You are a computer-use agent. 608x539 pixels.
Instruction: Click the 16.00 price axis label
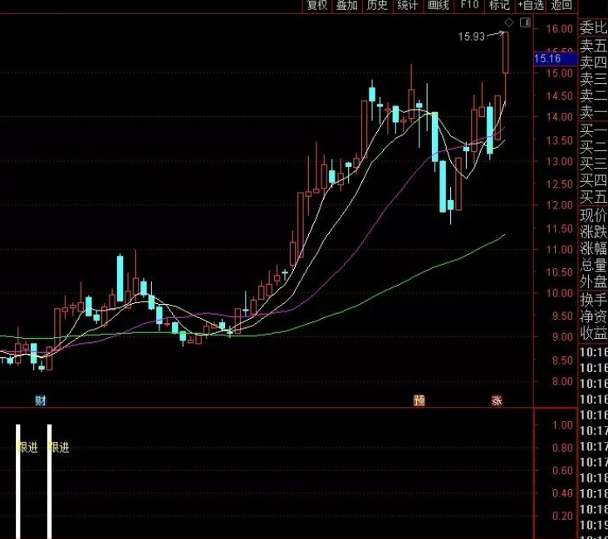tap(559, 29)
